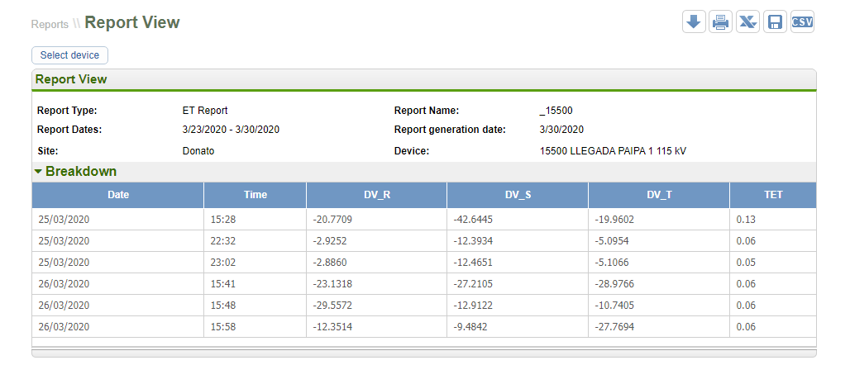Export report as CSV icon

tap(802, 22)
